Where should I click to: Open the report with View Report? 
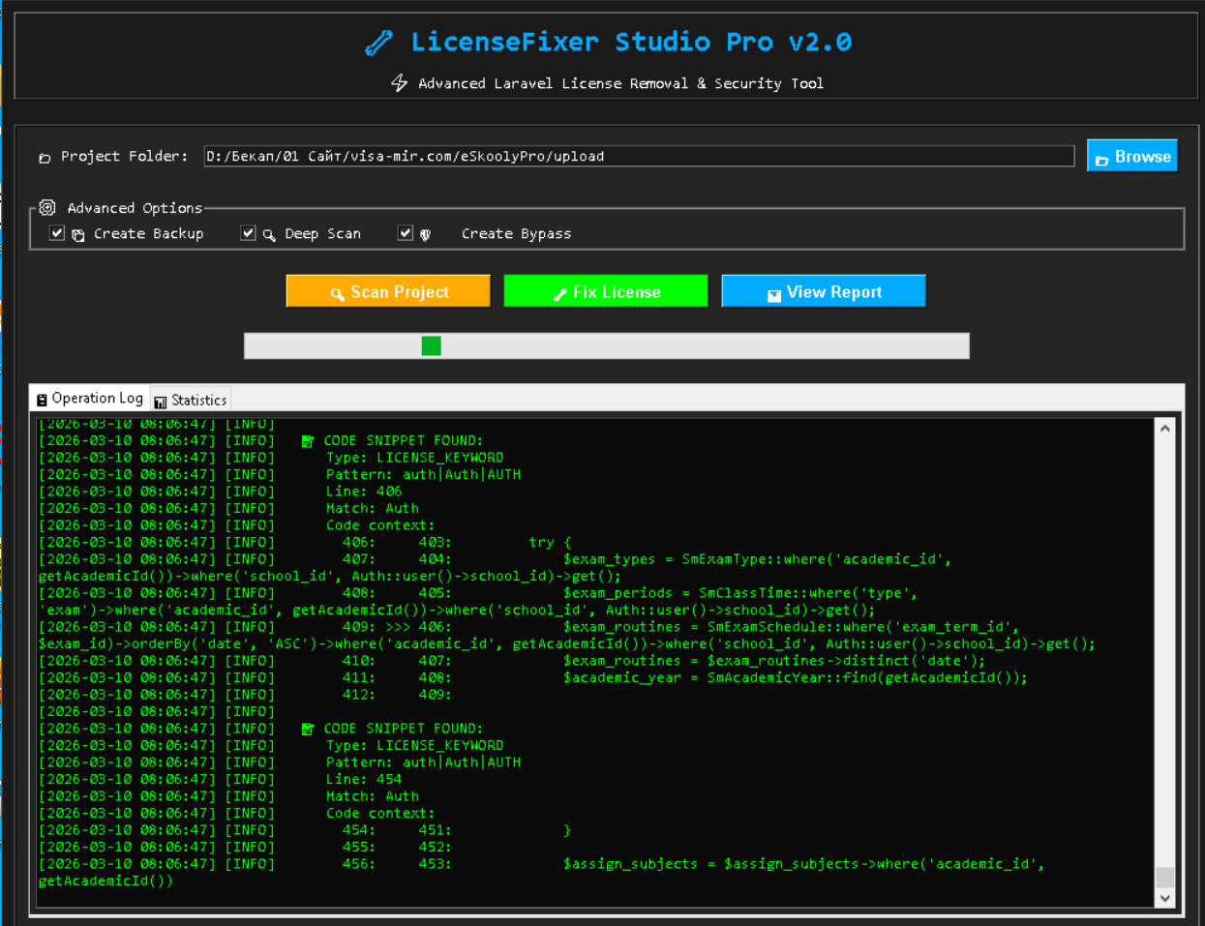point(824,291)
